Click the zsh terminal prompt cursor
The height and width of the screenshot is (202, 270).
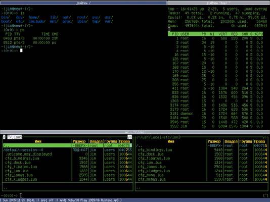[x=21, y=50]
